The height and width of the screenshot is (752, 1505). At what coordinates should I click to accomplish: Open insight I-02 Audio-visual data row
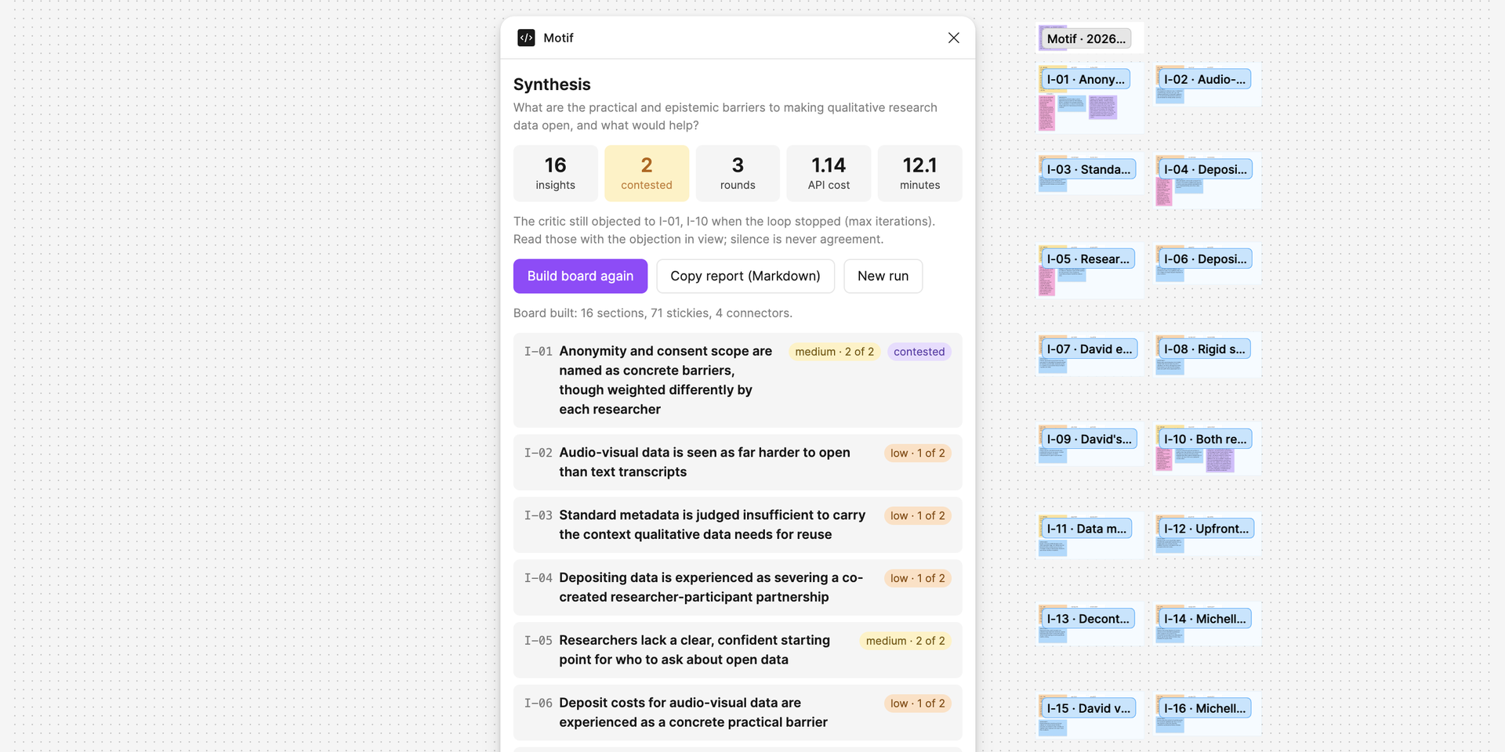[x=738, y=462]
